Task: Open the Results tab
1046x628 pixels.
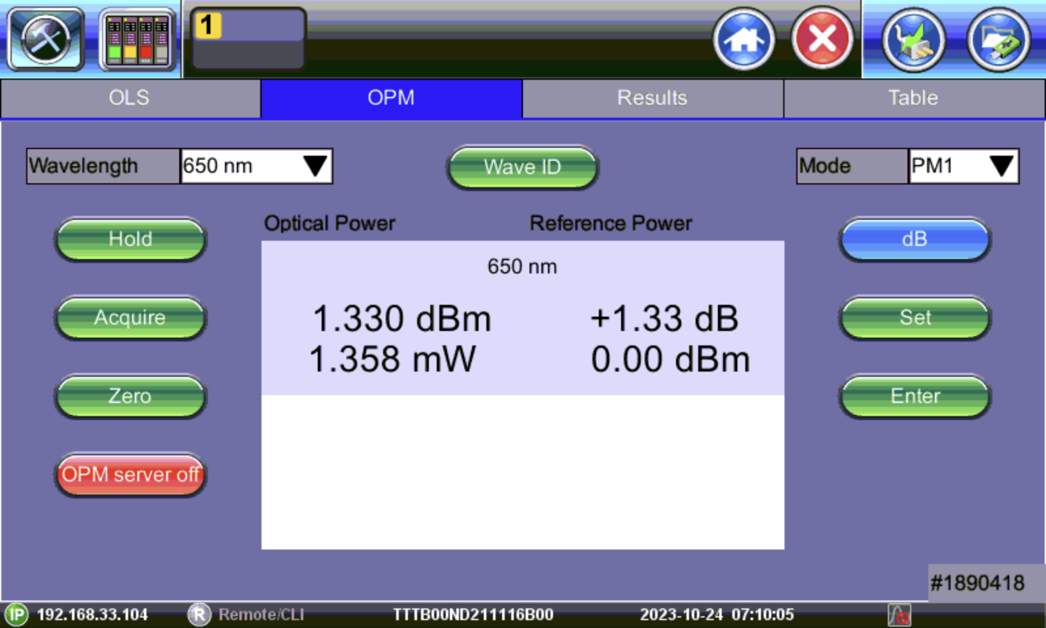Action: (x=652, y=98)
